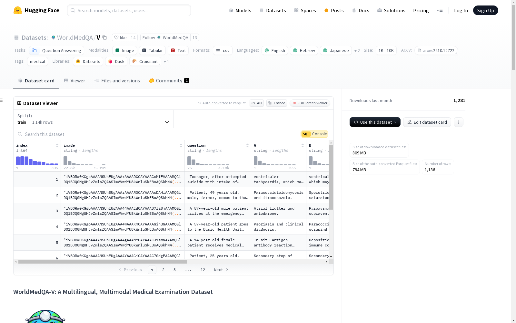
Task: Select the Japanese language tag
Action: 336,50
